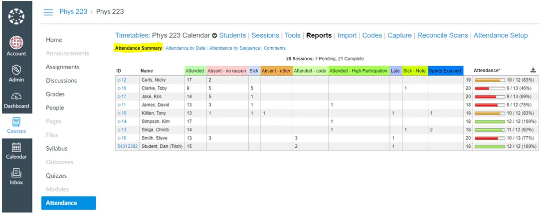Switch to the Sessions tab

pyautogui.click(x=265, y=35)
